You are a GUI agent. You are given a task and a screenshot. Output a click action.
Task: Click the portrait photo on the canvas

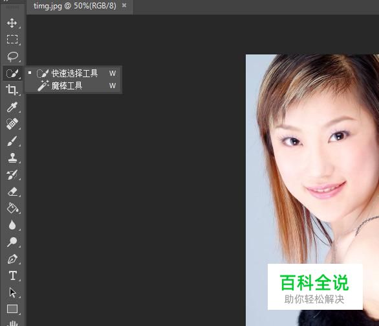coord(312,190)
